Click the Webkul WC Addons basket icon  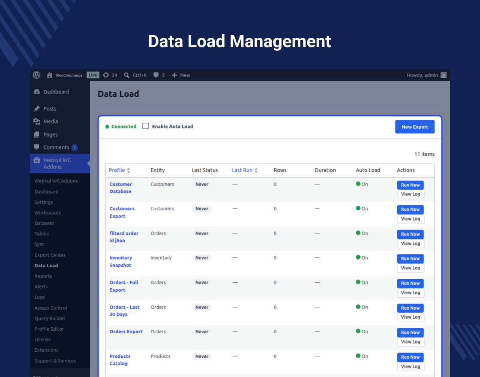tap(37, 160)
